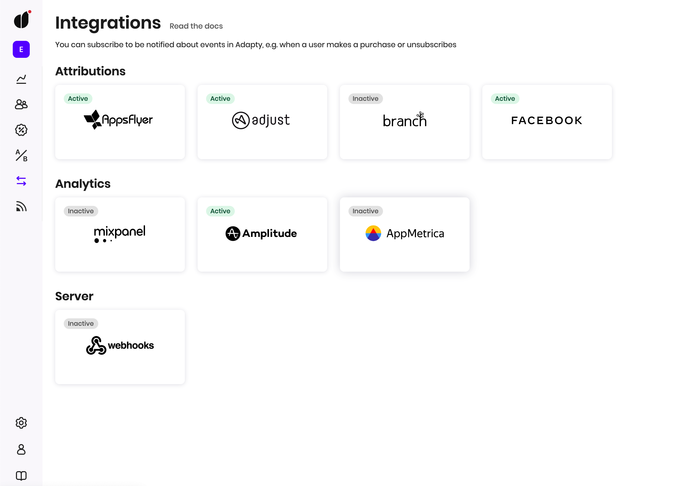673x486 pixels.
Task: Click the Analytics section heading
Action: point(83,184)
